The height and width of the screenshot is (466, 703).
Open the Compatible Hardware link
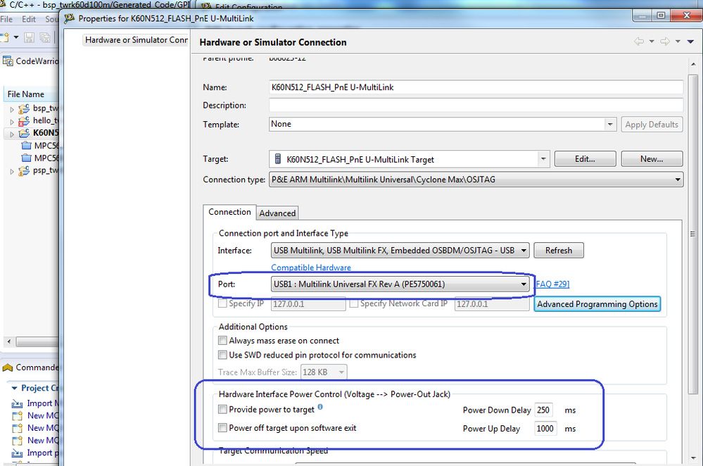coord(311,267)
